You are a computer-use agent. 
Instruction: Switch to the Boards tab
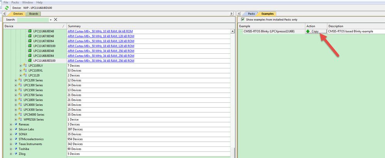[34, 14]
